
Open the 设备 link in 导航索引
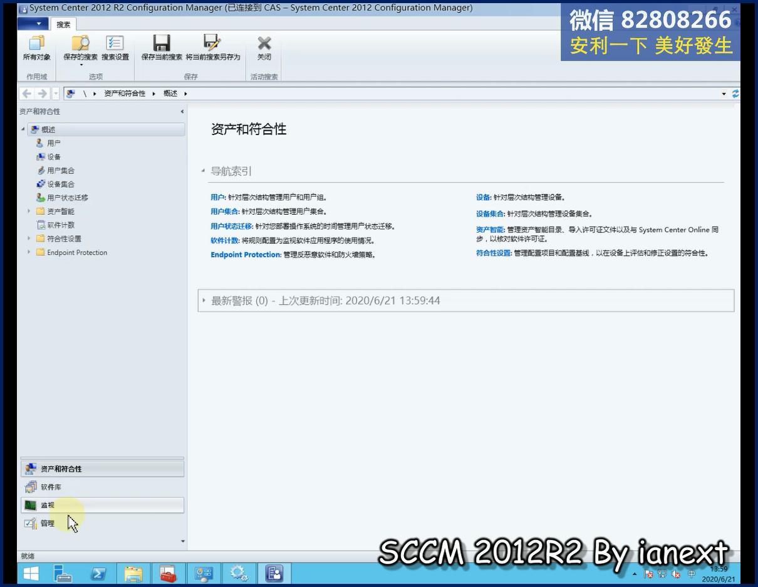click(483, 197)
